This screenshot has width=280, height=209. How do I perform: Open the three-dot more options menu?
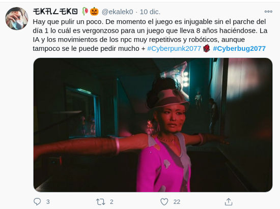click(x=268, y=12)
